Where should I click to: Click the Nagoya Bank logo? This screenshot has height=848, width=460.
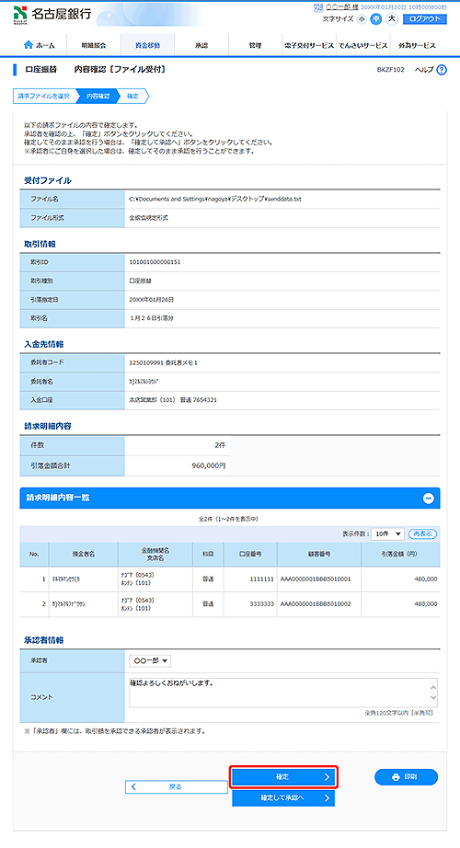pos(52,15)
